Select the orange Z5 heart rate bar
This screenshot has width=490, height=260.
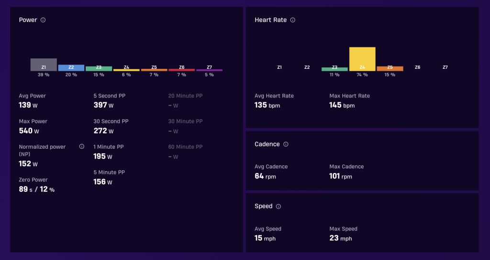click(x=390, y=69)
